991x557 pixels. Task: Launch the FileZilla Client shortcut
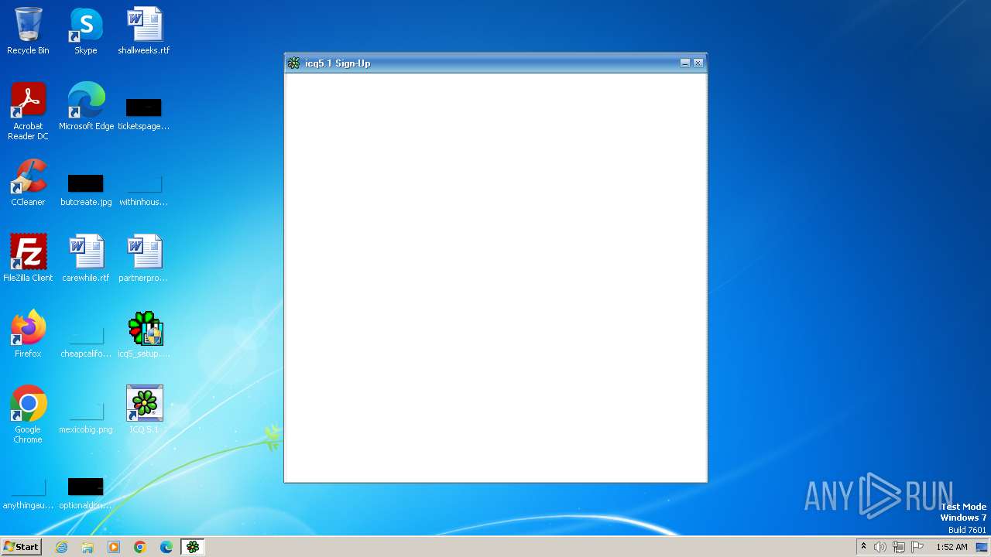(28, 258)
